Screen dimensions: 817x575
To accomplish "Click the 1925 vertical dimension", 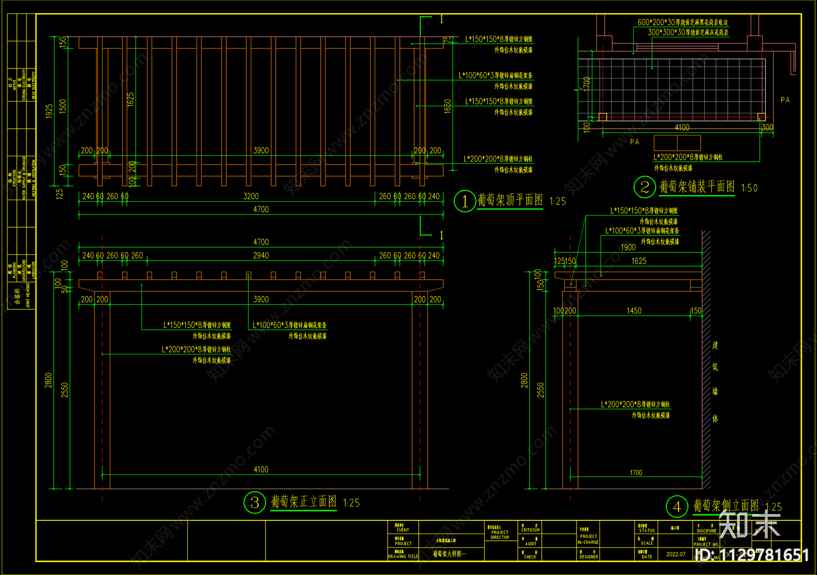I will click(49, 111).
